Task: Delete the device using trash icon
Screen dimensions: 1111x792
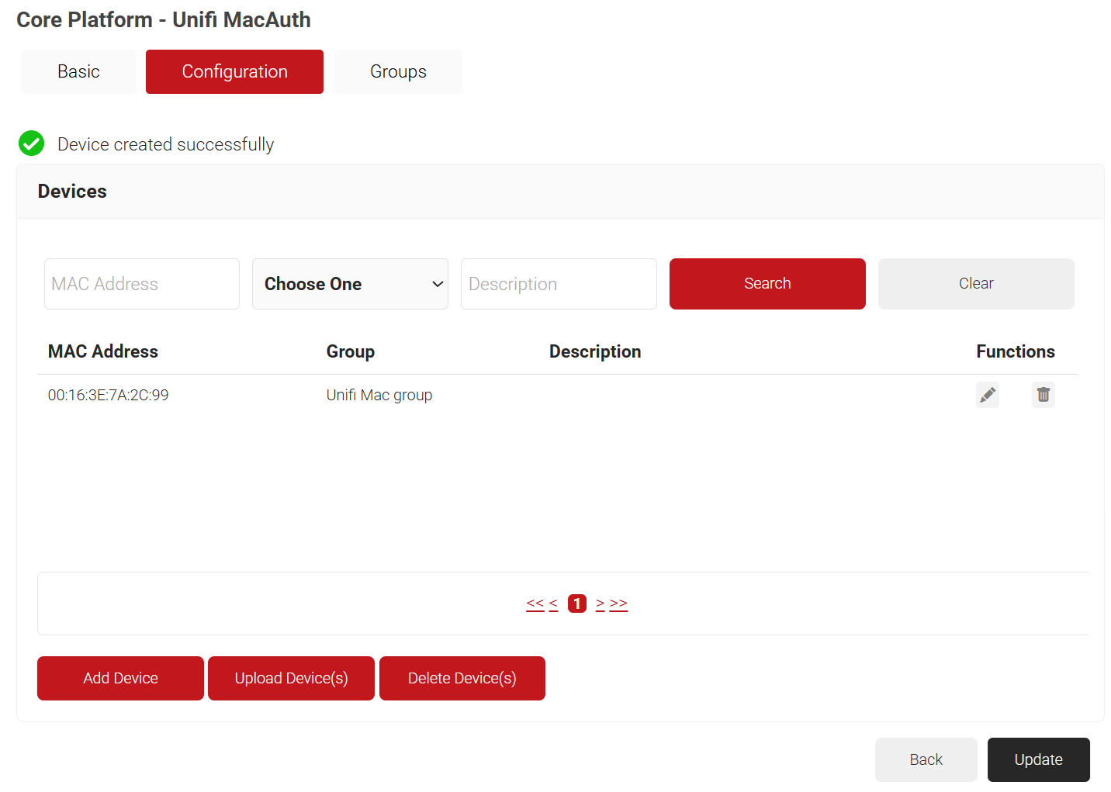Action: coord(1043,395)
